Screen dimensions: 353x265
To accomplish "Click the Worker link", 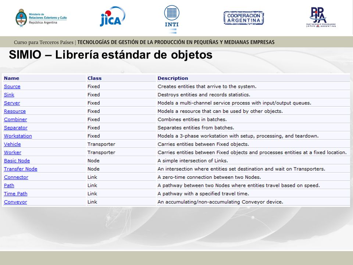I will tap(13, 152).
